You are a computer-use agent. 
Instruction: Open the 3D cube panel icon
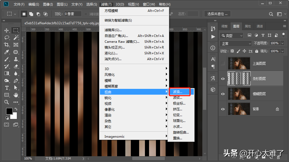pos(213,90)
